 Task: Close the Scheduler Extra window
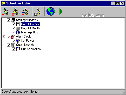122,3
